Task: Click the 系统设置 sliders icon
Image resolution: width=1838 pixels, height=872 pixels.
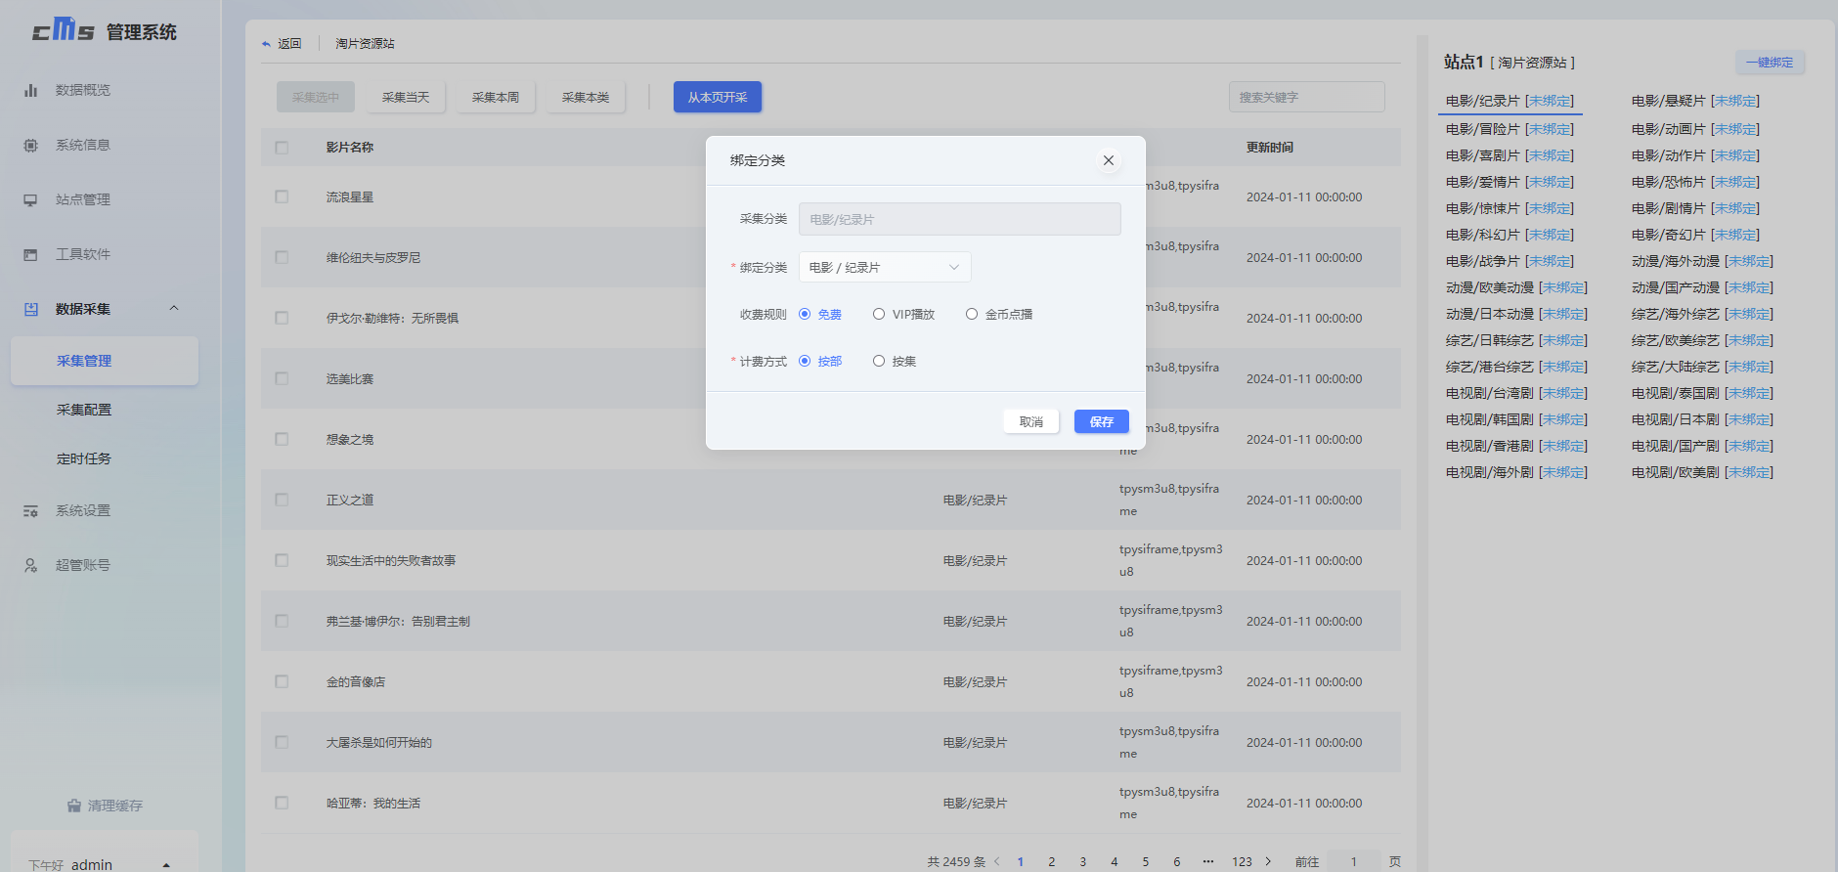Action: tap(30, 510)
